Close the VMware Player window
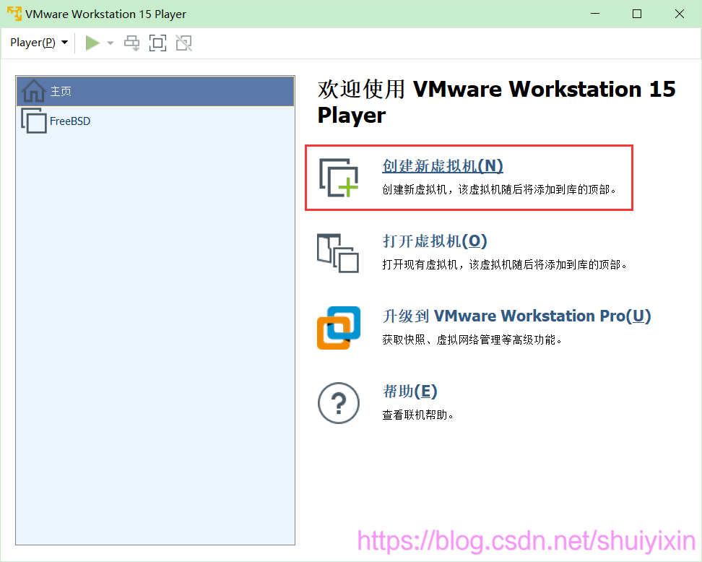 click(x=679, y=14)
